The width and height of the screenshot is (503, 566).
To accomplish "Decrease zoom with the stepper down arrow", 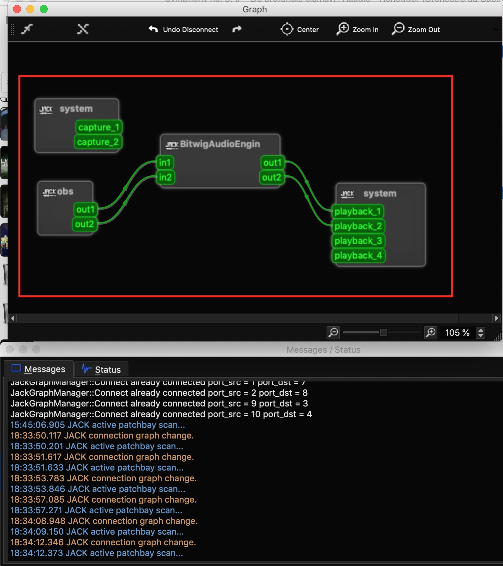I will click(x=481, y=335).
